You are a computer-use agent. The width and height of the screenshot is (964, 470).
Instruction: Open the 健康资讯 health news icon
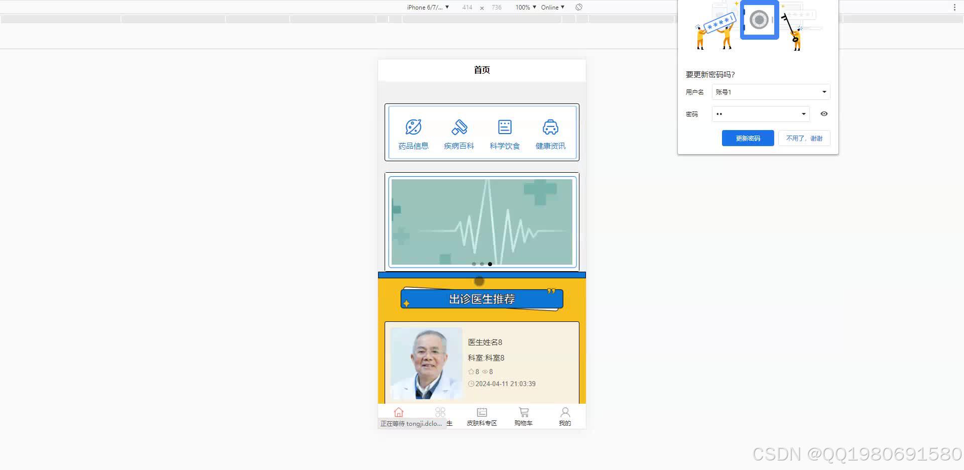point(550,127)
